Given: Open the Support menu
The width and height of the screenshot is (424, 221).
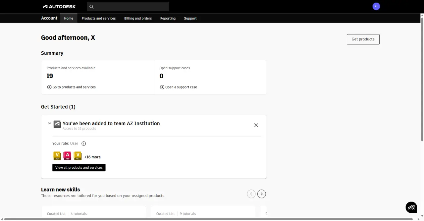Looking at the screenshot, I should pyautogui.click(x=190, y=18).
